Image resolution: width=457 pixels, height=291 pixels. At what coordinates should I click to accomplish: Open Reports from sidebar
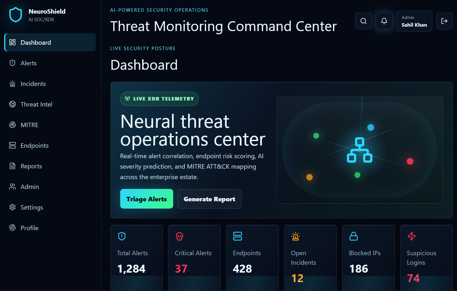click(x=50, y=166)
